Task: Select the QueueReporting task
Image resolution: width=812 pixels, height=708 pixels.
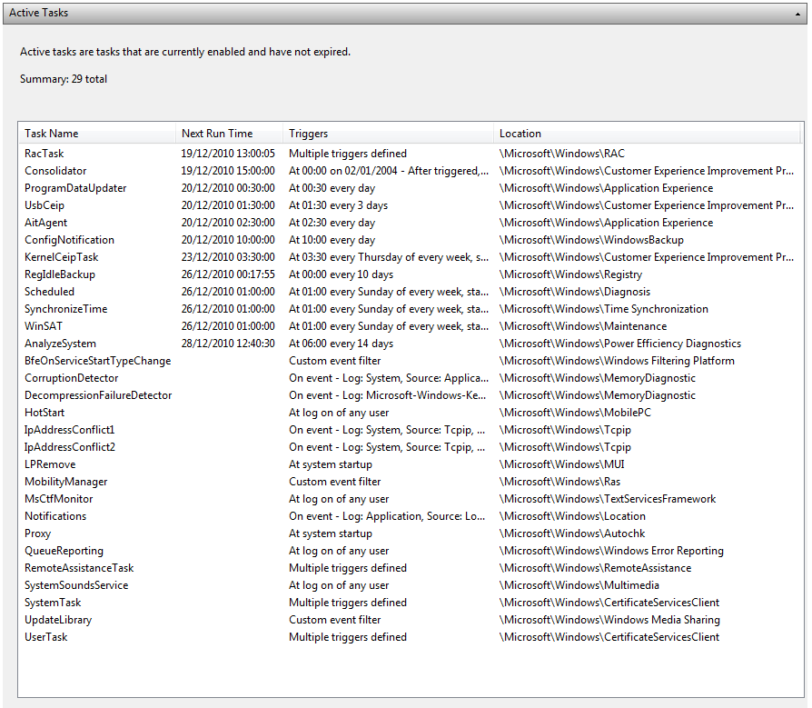Action: 411,551
